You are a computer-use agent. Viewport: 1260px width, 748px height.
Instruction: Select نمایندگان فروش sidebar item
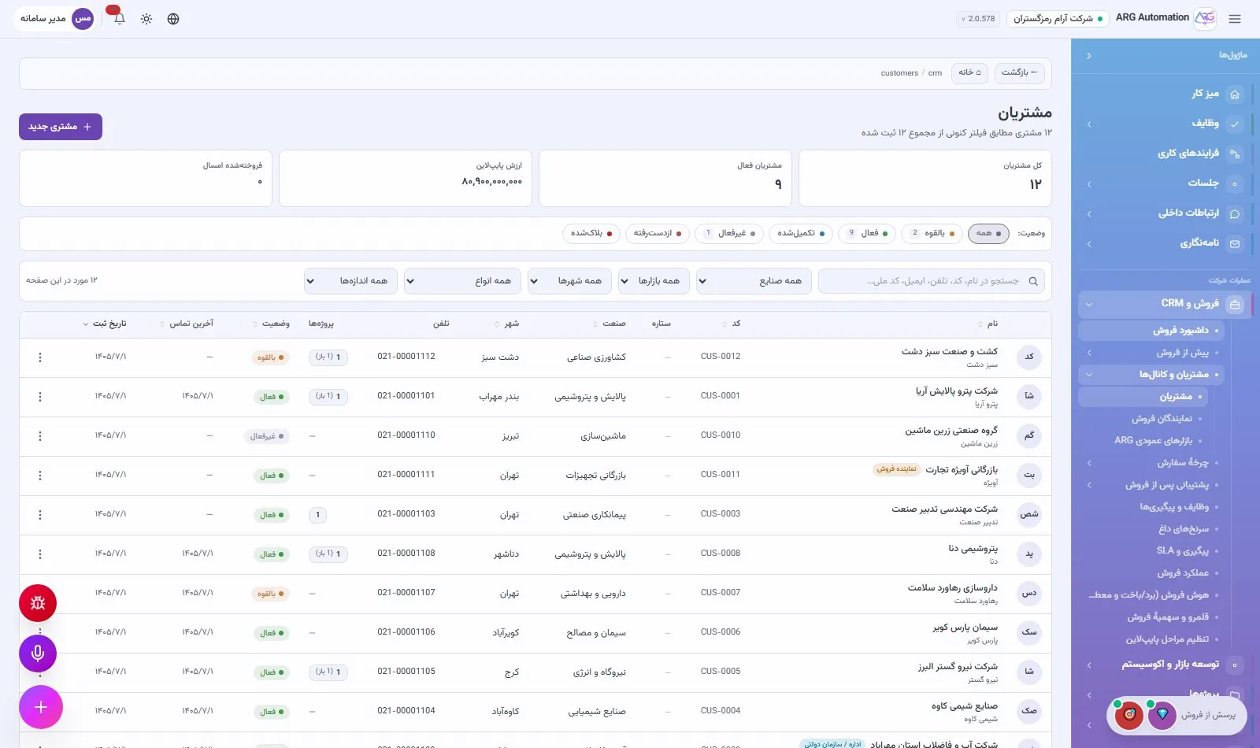pos(1162,419)
